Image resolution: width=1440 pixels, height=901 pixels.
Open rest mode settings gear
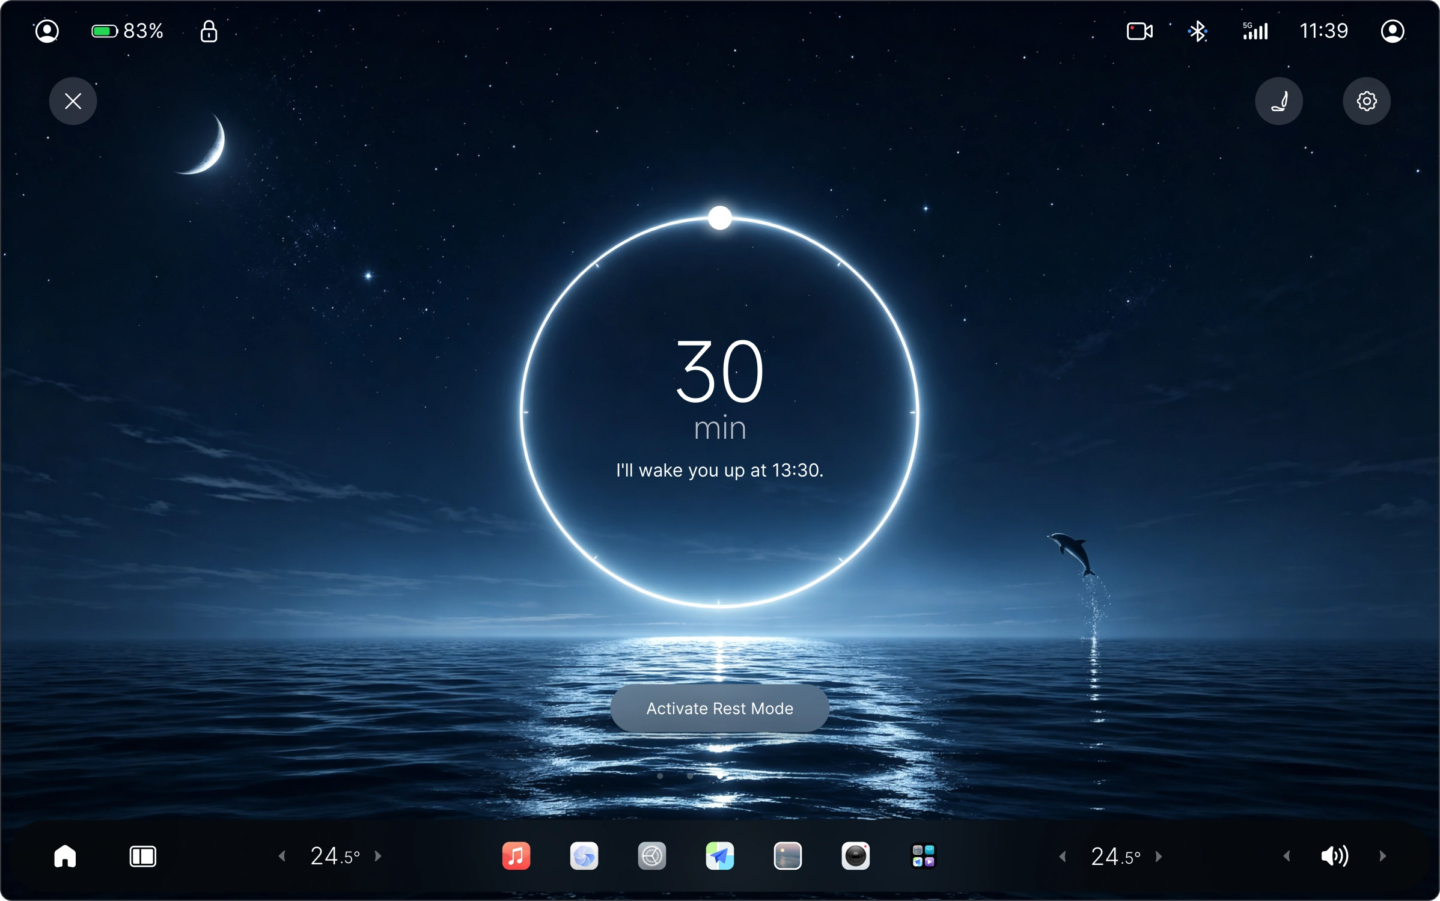point(1366,101)
